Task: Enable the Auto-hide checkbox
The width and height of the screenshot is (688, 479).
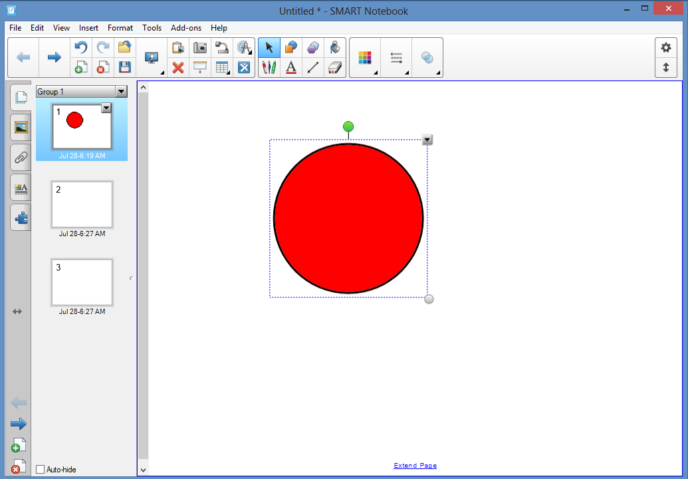Action: pyautogui.click(x=41, y=469)
